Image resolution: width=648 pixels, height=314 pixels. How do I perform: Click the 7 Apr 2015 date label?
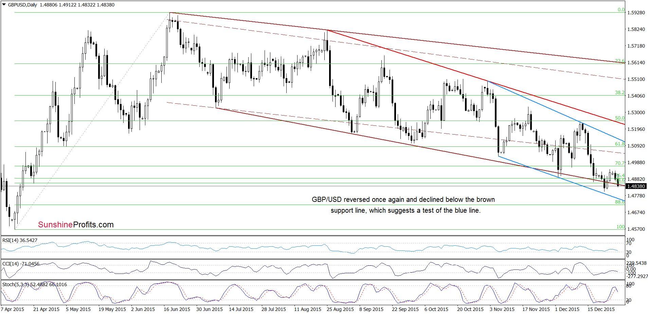click(13, 309)
